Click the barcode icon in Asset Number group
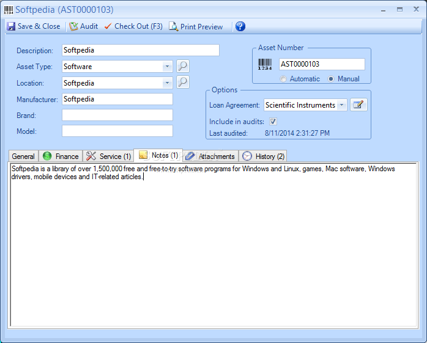 265,64
